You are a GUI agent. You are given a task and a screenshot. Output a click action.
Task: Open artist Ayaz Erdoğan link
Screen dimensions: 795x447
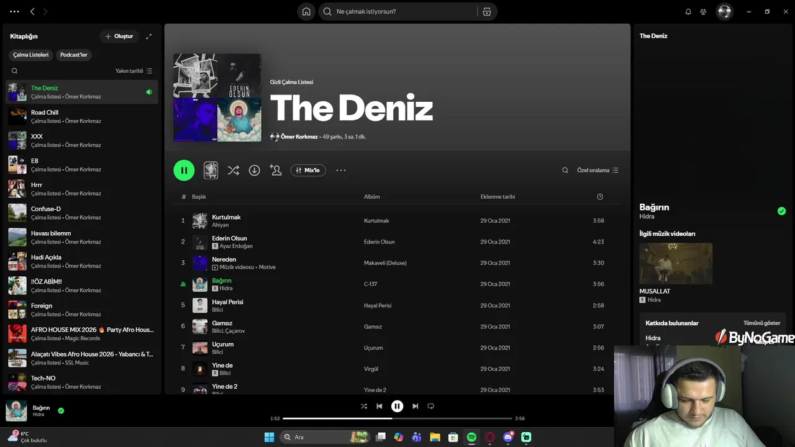[236, 246]
